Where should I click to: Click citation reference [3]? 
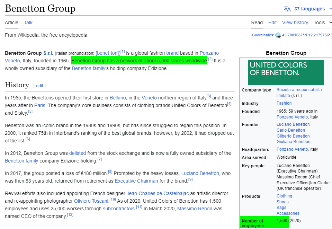point(209,96)
